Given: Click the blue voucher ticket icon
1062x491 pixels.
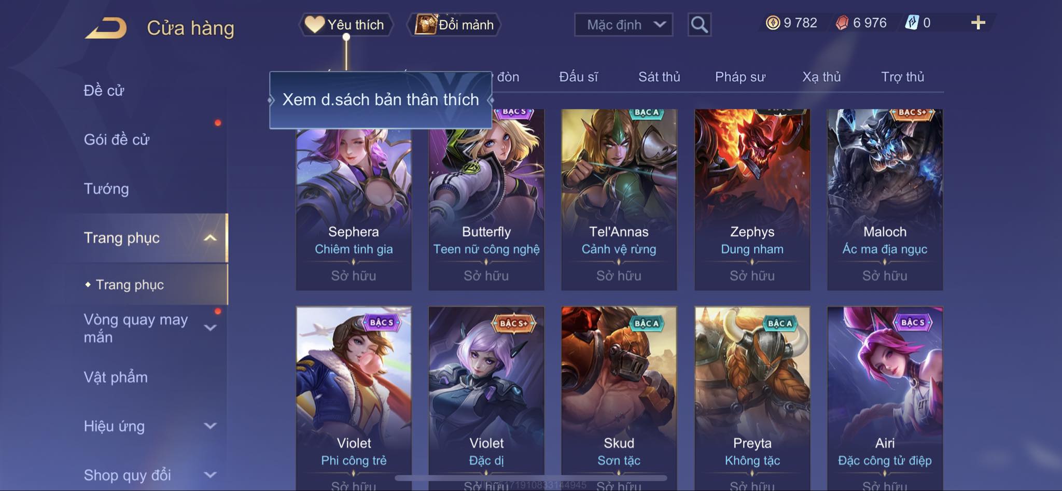Looking at the screenshot, I should [x=912, y=23].
